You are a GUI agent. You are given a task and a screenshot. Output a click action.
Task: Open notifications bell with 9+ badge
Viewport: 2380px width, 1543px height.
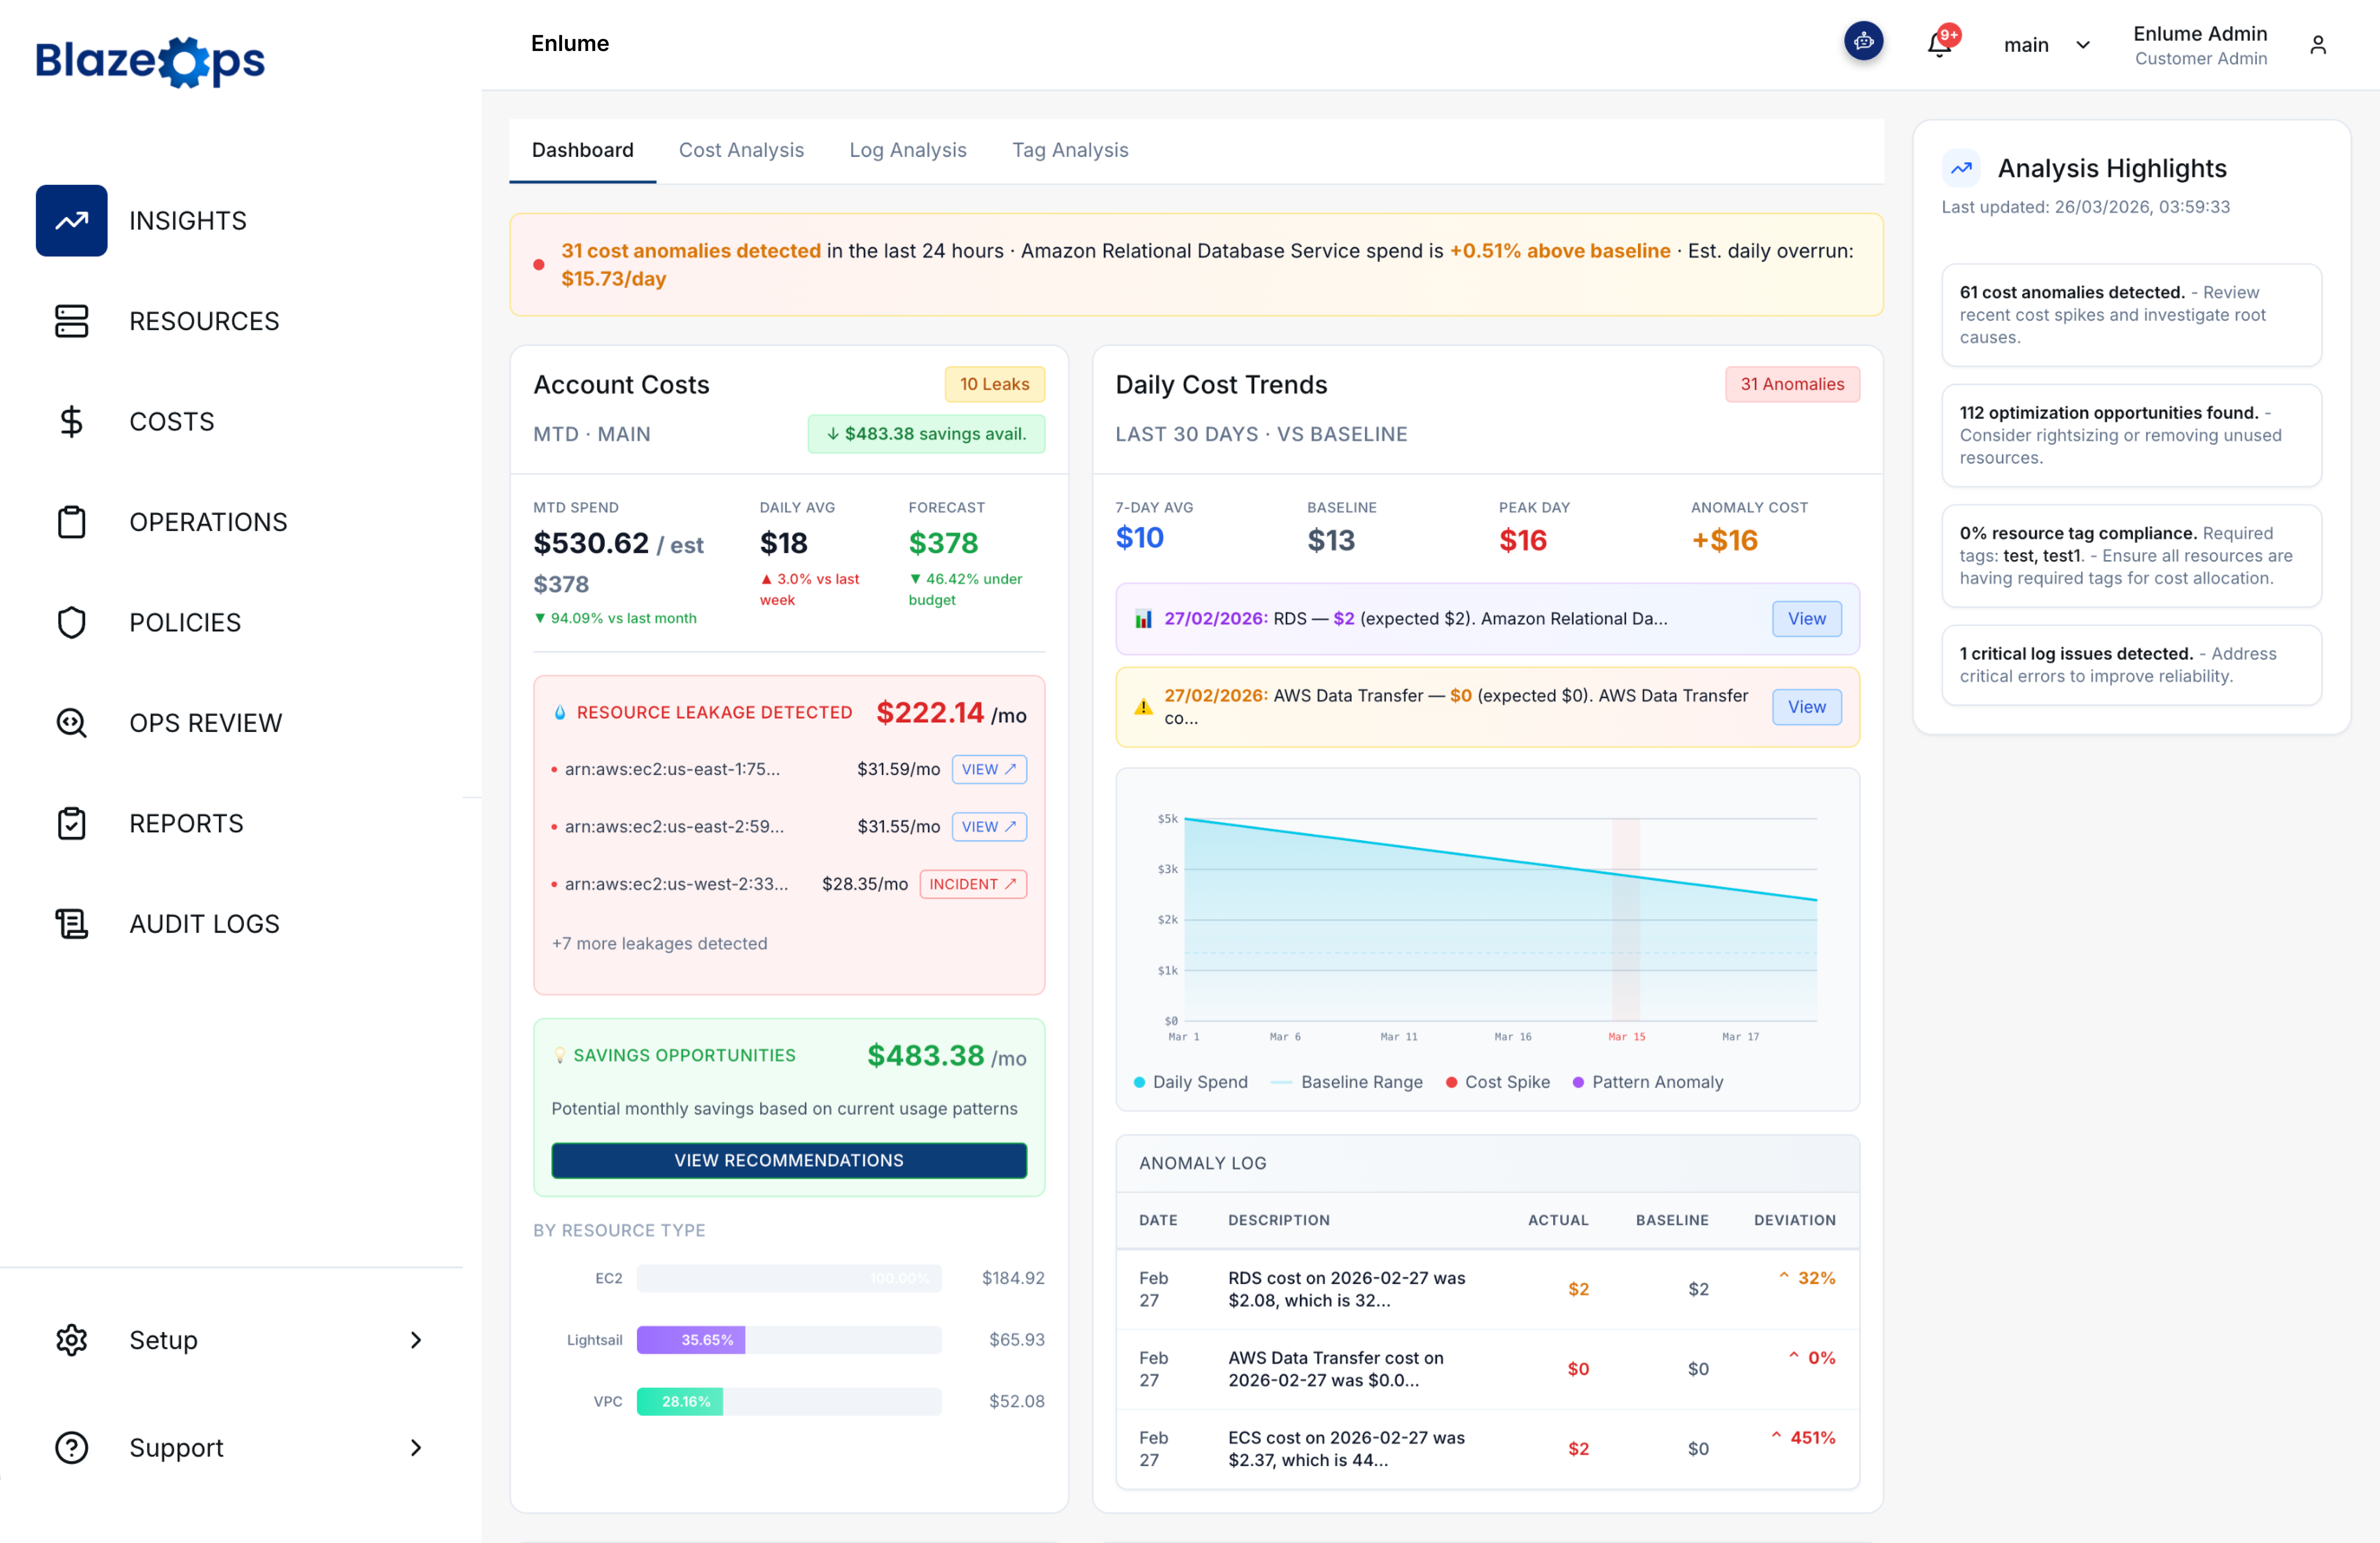point(1939,44)
